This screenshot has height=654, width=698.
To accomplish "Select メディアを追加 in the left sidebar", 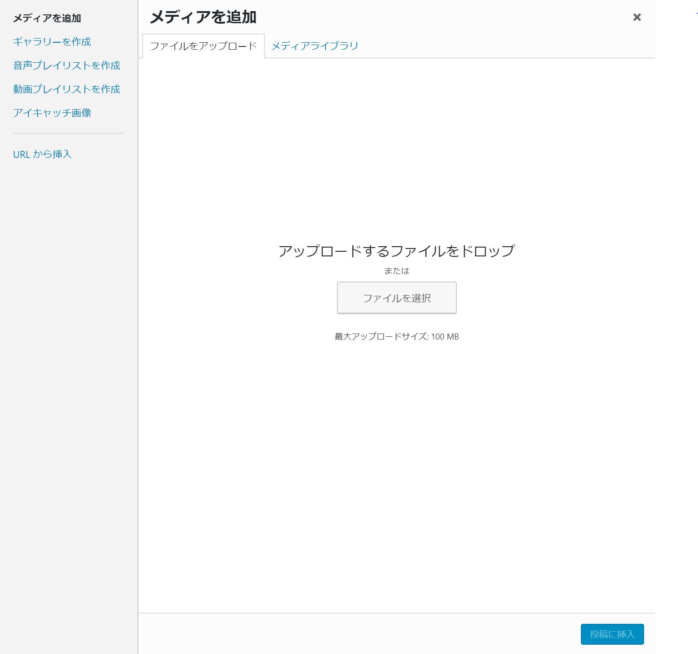I will pos(47,18).
